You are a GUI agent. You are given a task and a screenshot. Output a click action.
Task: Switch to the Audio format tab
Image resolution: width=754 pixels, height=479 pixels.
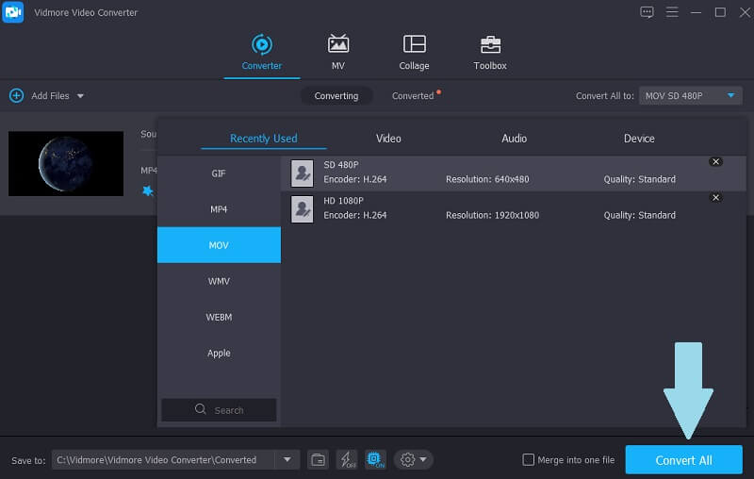(x=514, y=139)
